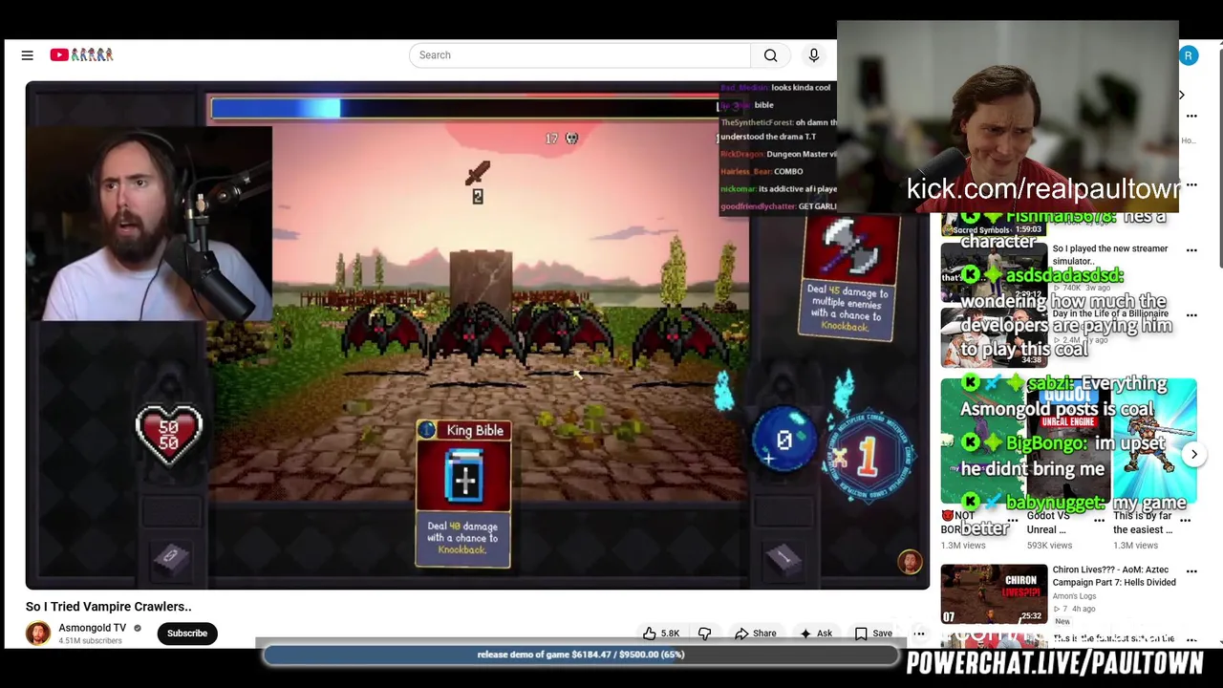1223x688 pixels.
Task: Click the release demo donation goal bar
Action: click(x=581, y=656)
